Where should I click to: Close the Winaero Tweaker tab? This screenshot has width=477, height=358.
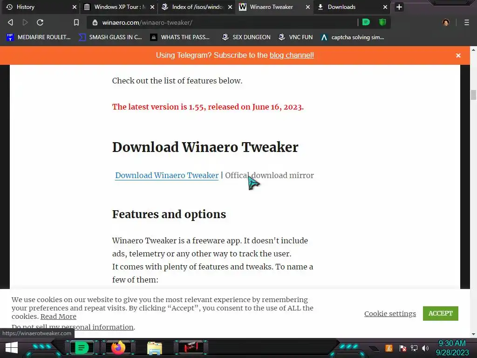(x=307, y=7)
